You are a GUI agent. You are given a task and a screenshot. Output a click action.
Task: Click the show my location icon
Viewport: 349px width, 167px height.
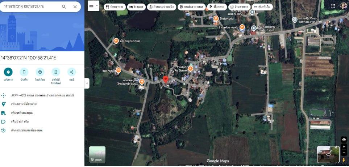344,140
